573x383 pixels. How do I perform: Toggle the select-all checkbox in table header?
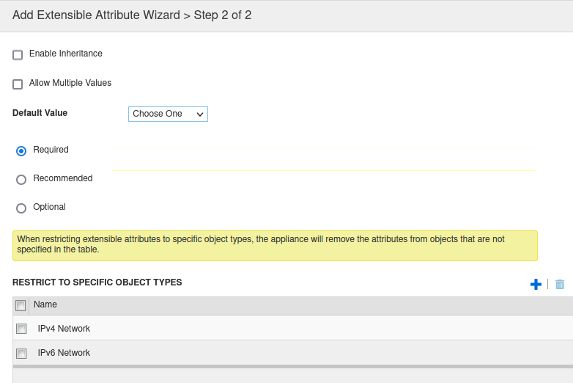[21, 305]
